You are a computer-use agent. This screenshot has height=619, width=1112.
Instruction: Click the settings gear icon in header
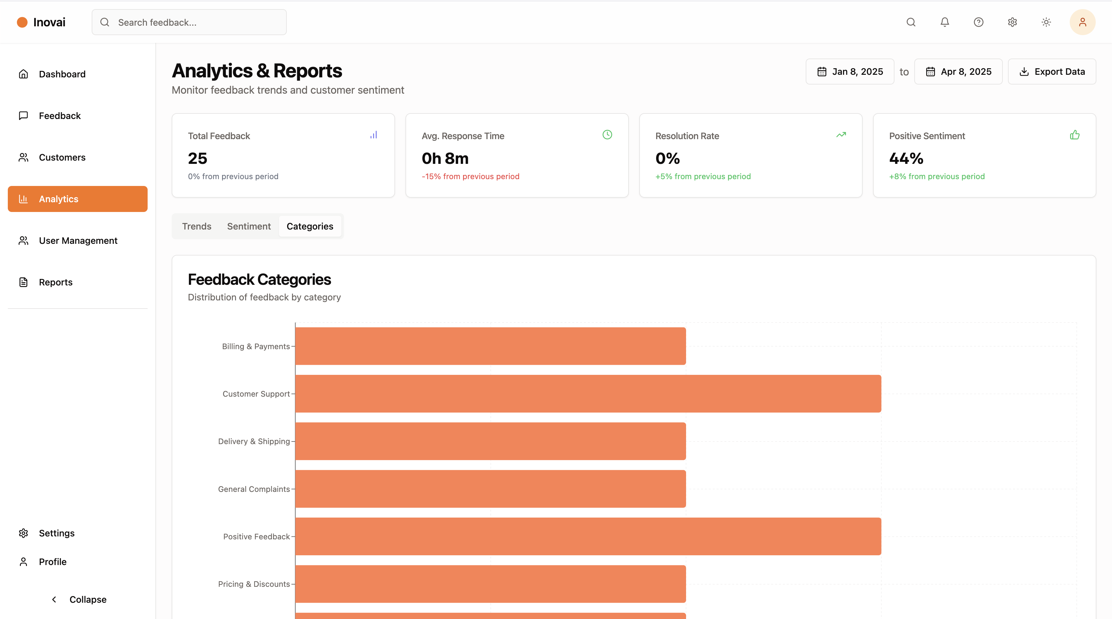[1012, 22]
